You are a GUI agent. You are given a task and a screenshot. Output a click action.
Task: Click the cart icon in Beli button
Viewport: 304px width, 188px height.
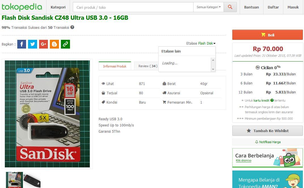pyautogui.click(x=263, y=35)
